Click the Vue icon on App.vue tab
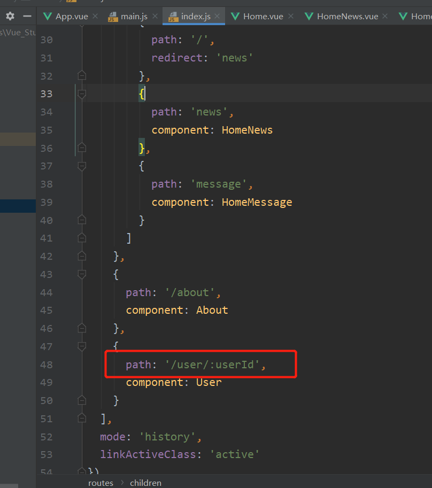 (x=47, y=16)
